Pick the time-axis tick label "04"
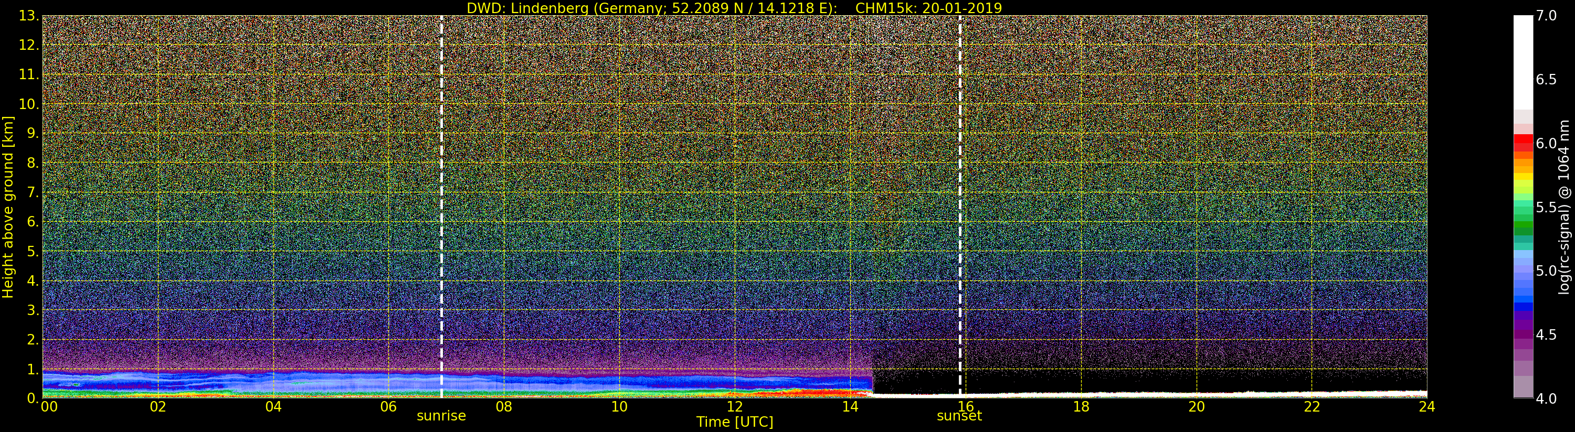 pos(273,406)
